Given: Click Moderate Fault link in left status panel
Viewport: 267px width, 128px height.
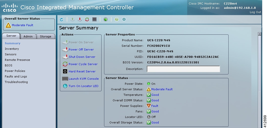Looking at the screenshot, I should click(22, 25).
